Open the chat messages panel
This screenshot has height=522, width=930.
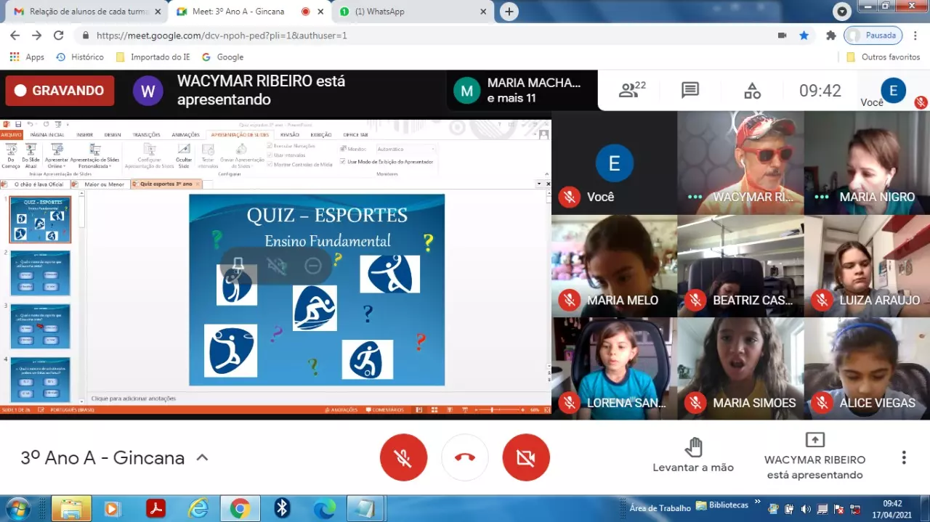click(690, 90)
